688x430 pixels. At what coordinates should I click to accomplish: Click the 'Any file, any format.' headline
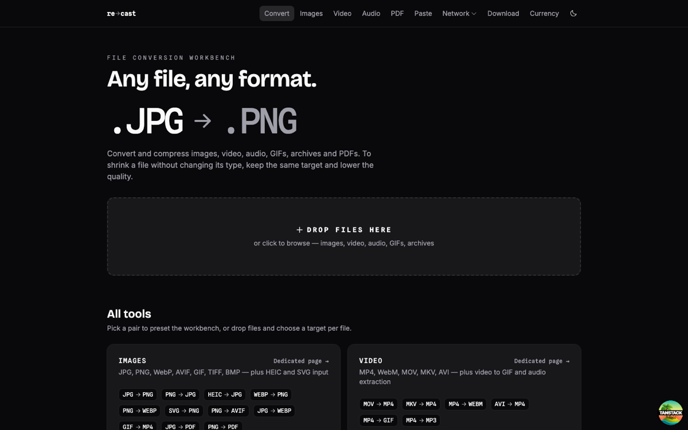212,79
